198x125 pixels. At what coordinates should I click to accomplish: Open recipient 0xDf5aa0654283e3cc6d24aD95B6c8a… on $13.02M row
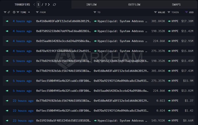click(x=121, y=91)
